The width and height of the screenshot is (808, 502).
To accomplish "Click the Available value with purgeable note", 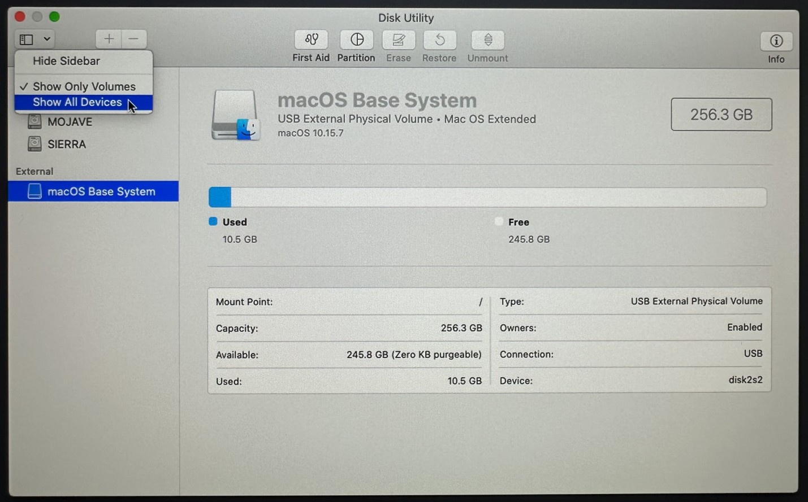I will (x=414, y=355).
